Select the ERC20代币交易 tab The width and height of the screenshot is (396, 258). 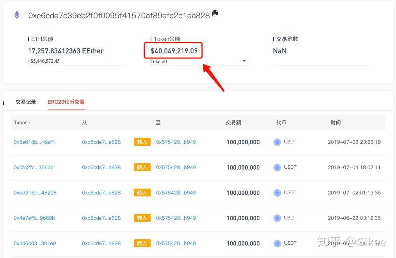point(66,102)
